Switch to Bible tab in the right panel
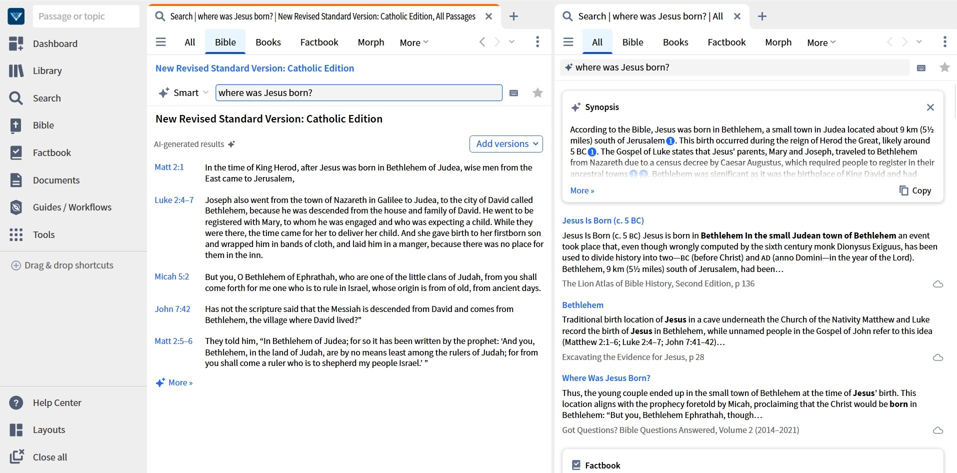The height and width of the screenshot is (473, 957). pos(632,42)
